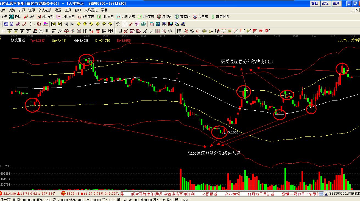Click the calendar icon in toolbar
The height and width of the screenshot is (201, 360).
click(151, 24)
